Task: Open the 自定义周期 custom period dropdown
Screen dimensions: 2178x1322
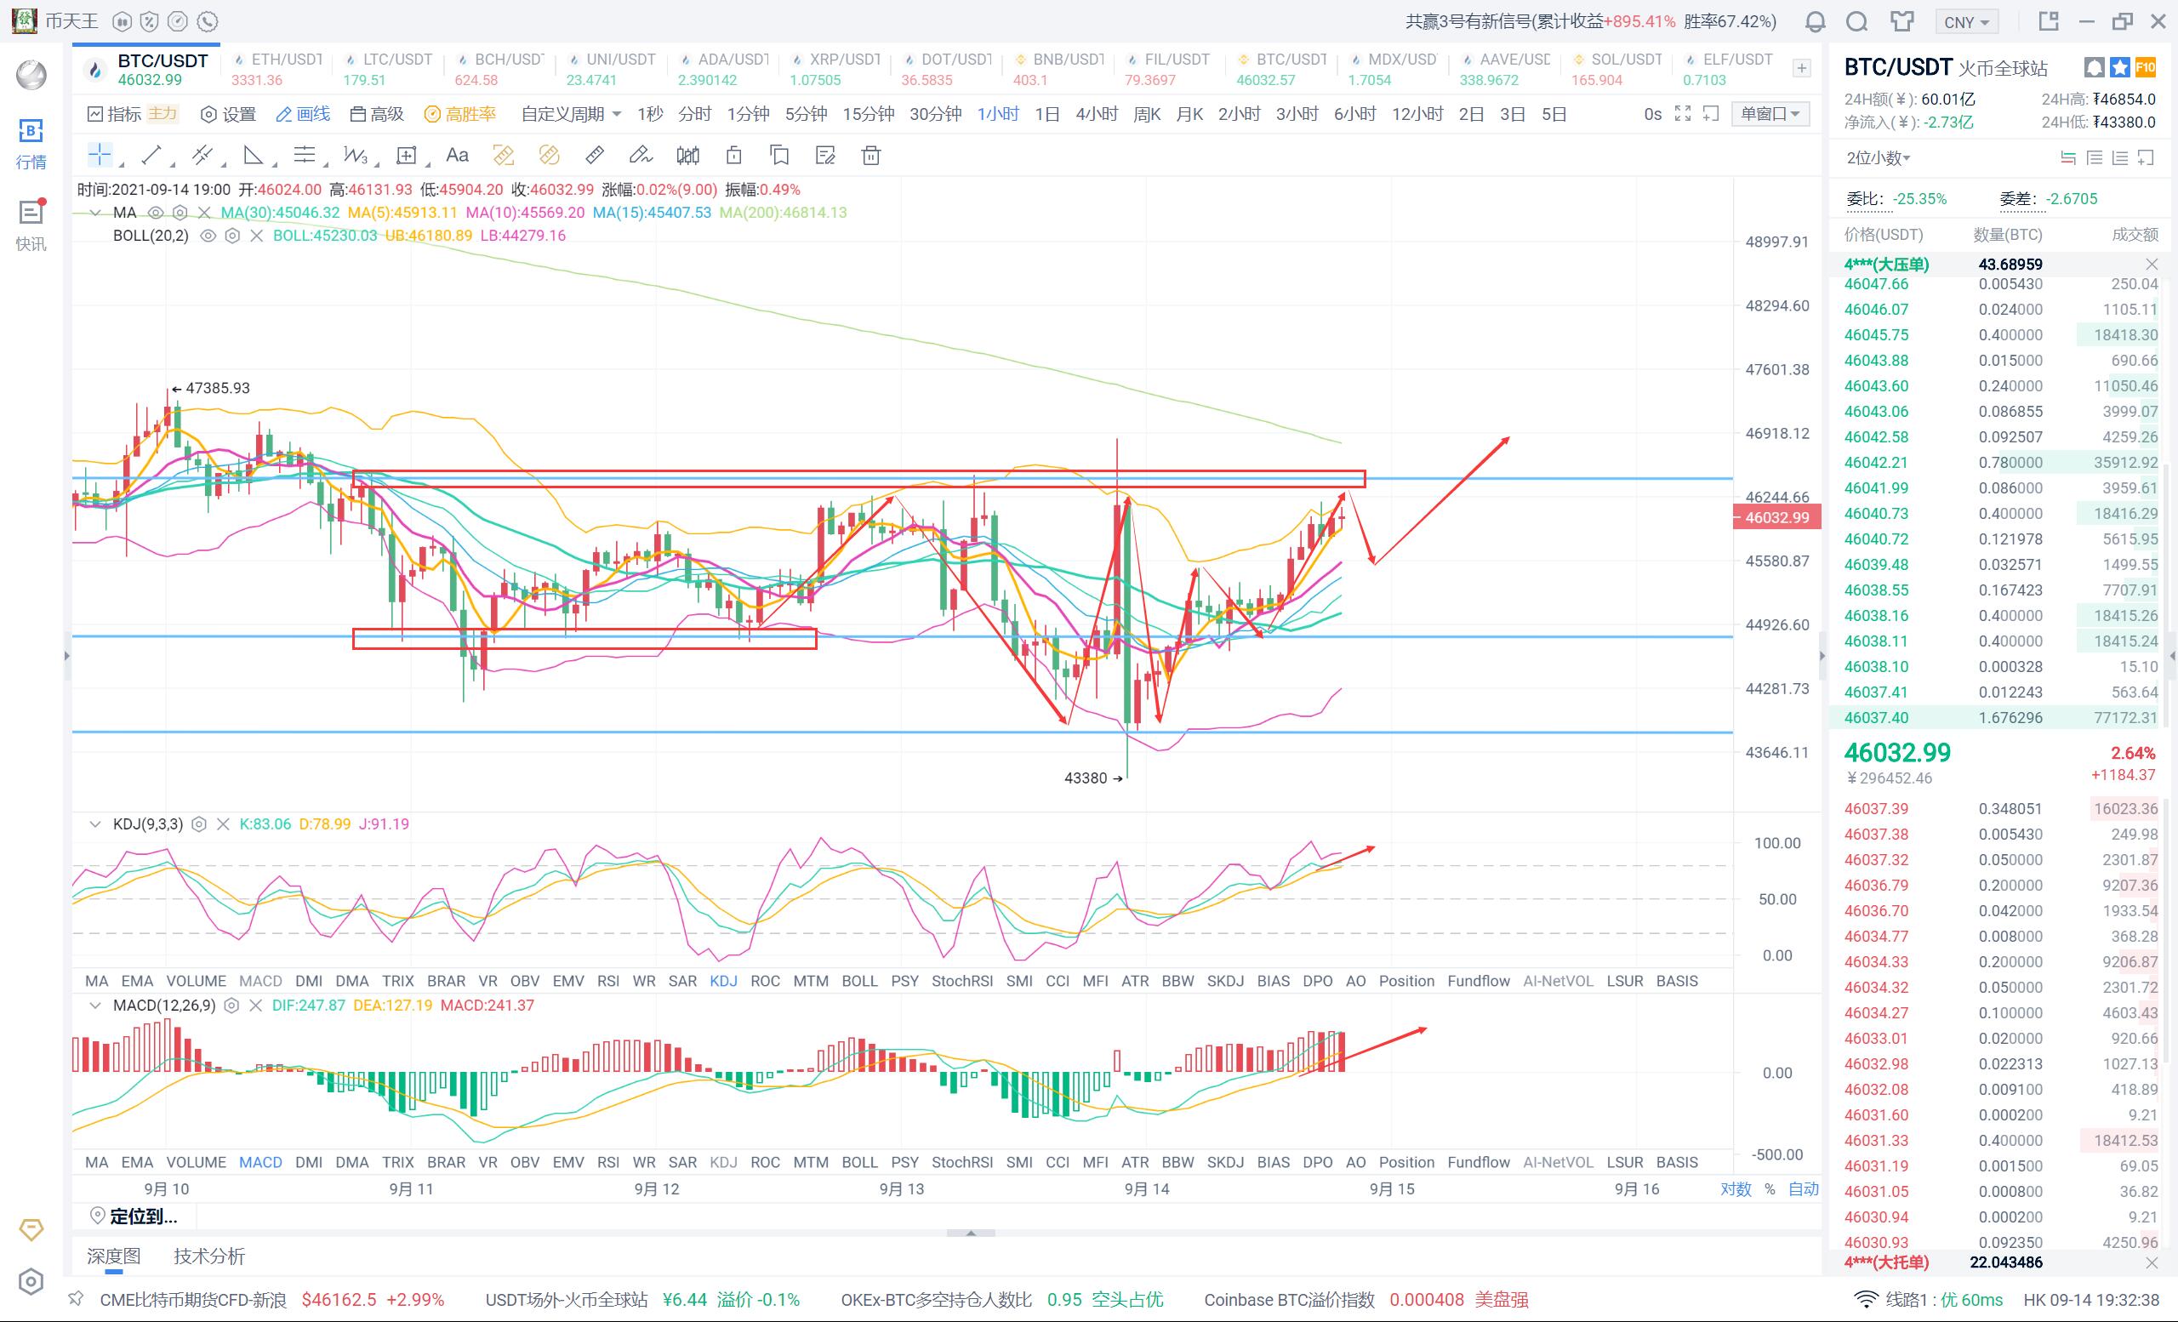Action: 571,114
